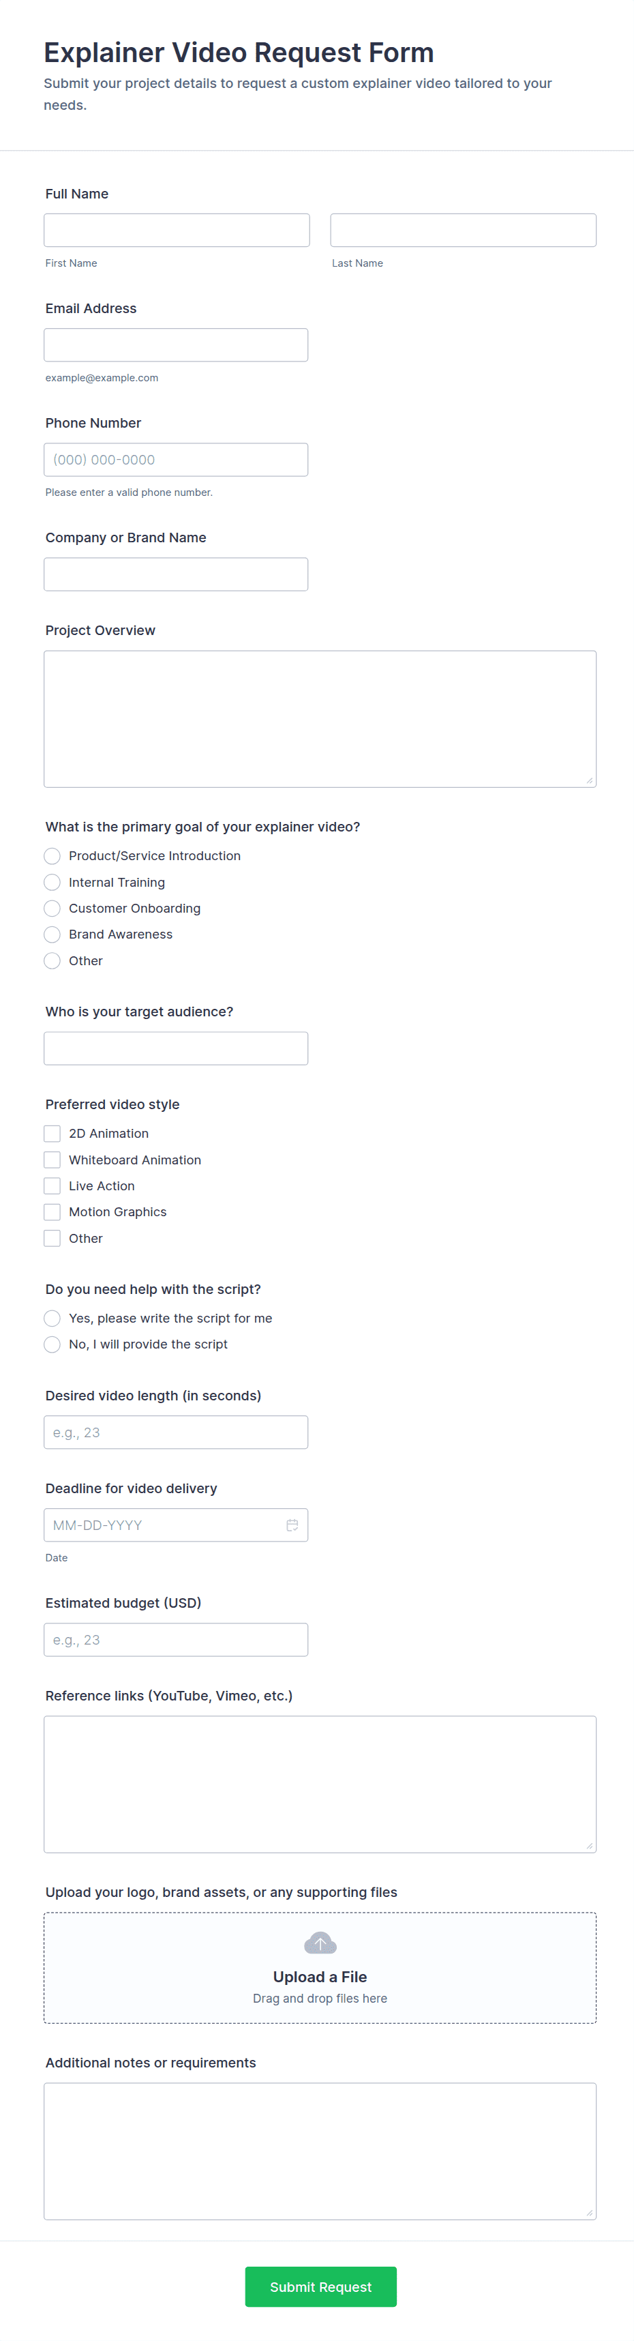Viewport: 634px width, 2341px height.
Task: Click the calendar icon in deadline field
Action: (292, 1525)
